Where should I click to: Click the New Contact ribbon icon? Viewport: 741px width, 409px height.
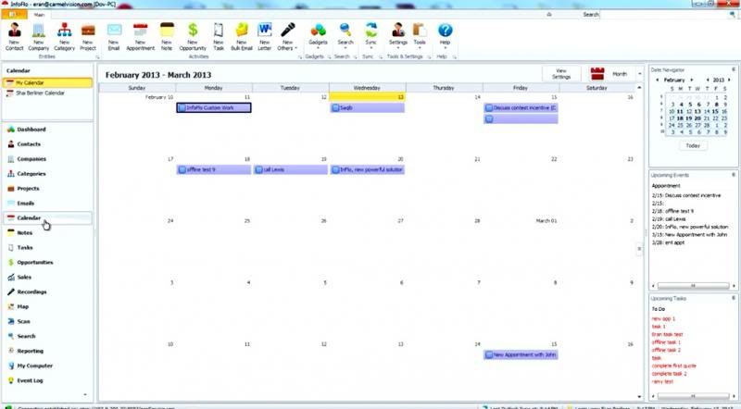14,37
